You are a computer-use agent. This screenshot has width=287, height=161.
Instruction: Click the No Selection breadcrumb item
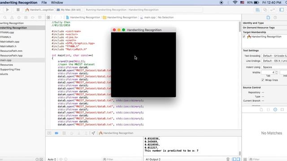click(165, 17)
